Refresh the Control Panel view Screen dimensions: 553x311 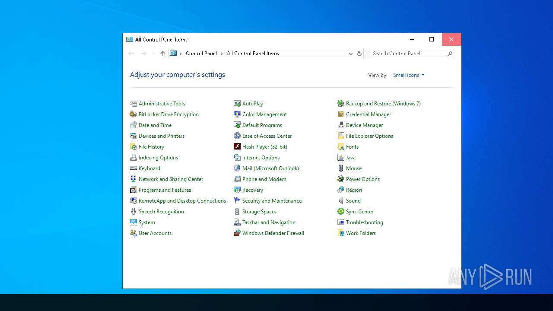(359, 54)
